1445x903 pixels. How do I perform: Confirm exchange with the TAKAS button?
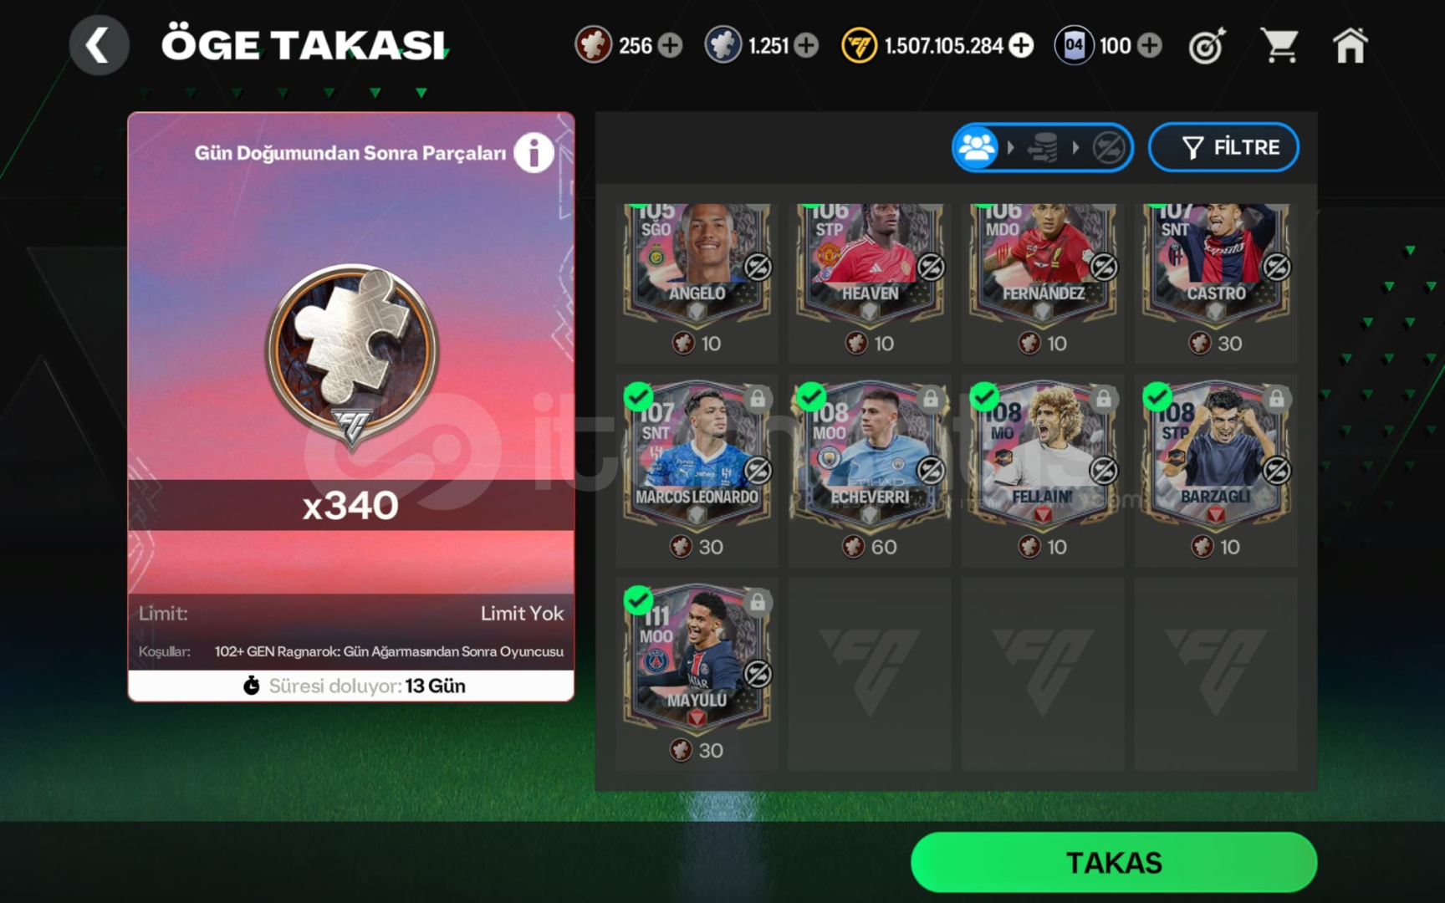pyautogui.click(x=1113, y=862)
